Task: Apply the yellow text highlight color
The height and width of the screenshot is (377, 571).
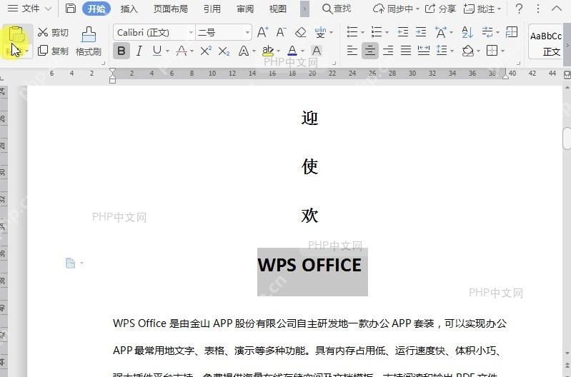Action: (x=268, y=51)
